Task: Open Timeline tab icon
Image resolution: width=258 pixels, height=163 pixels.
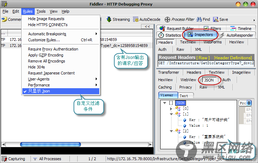Action: click(x=233, y=28)
